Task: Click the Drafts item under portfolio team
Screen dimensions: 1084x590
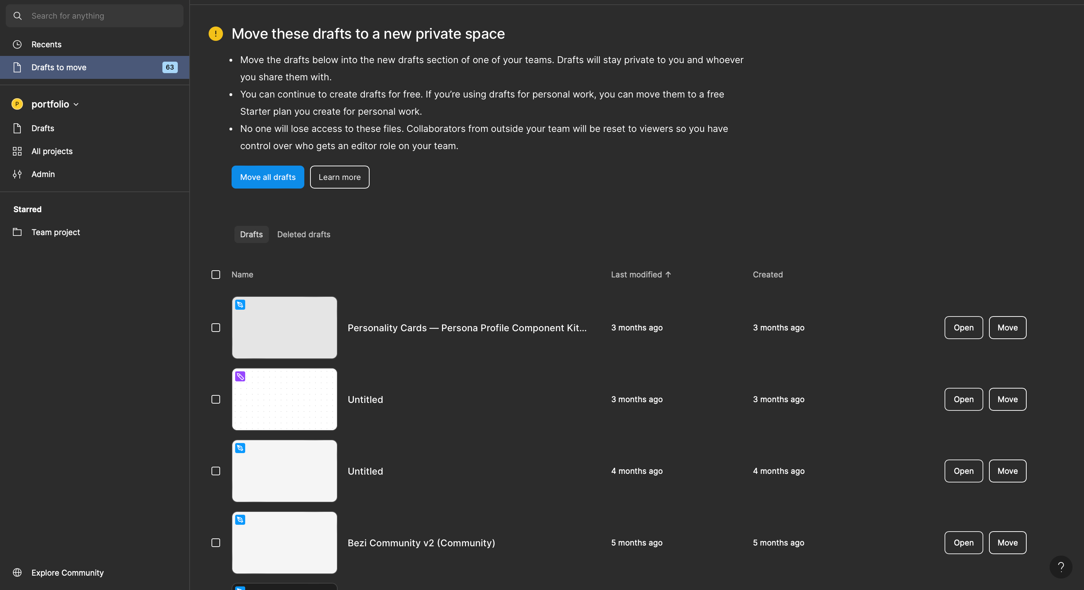Action: pos(42,129)
